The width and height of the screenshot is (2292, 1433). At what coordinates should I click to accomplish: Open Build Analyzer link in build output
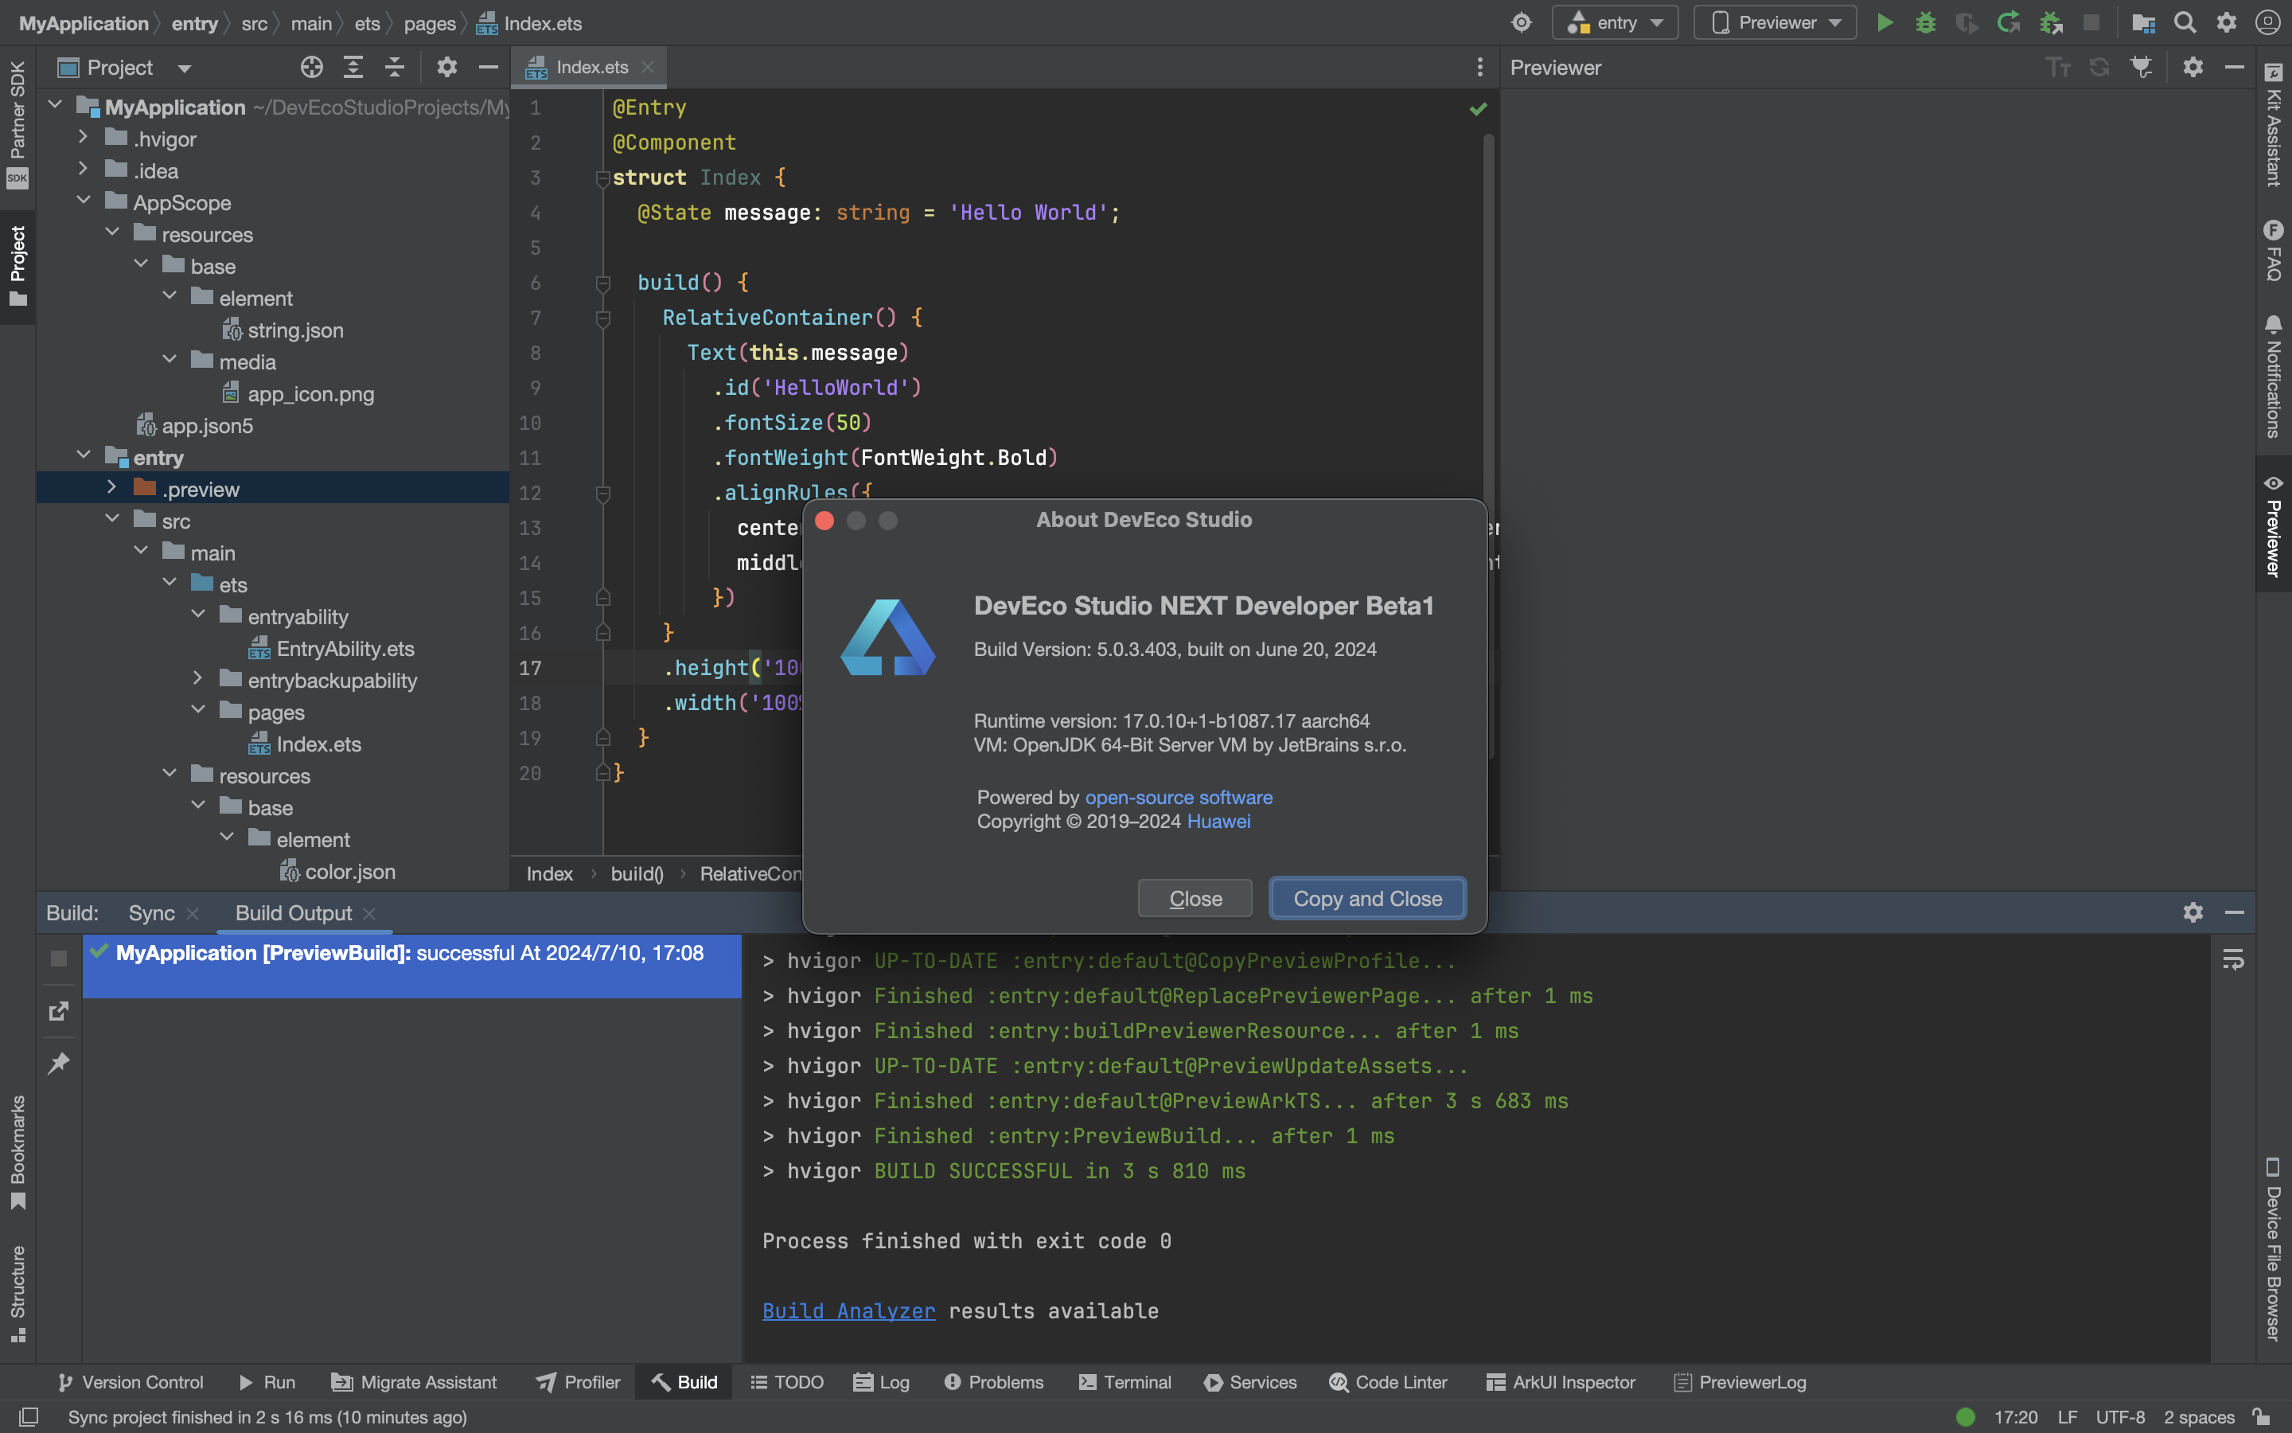(848, 1310)
